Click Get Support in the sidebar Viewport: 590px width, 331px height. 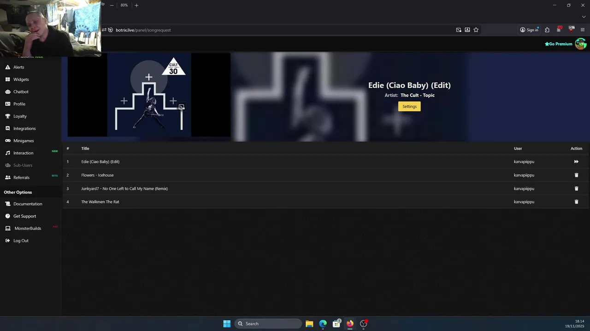point(24,216)
